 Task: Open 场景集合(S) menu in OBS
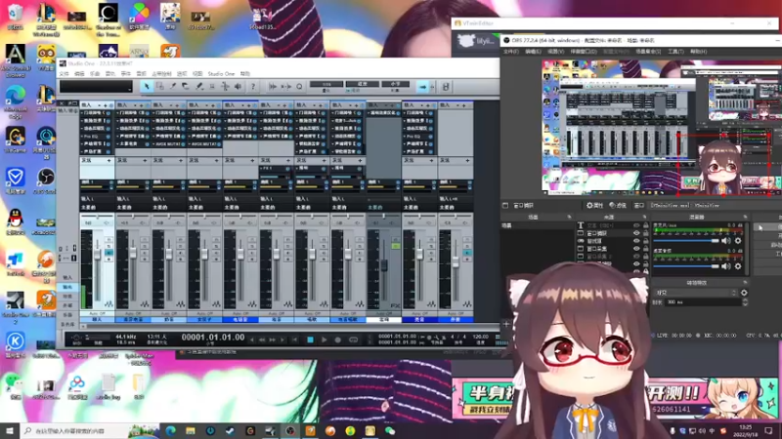[x=648, y=52]
